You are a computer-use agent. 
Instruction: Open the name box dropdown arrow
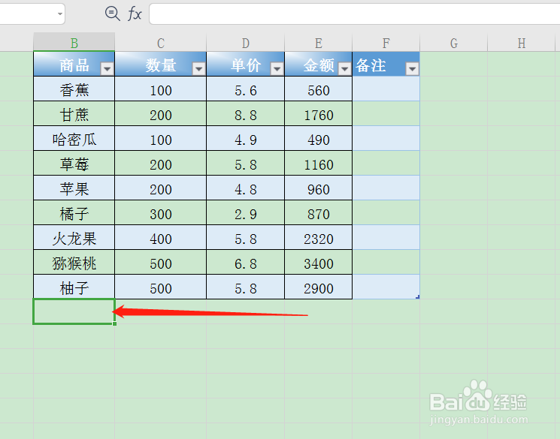tap(60, 14)
